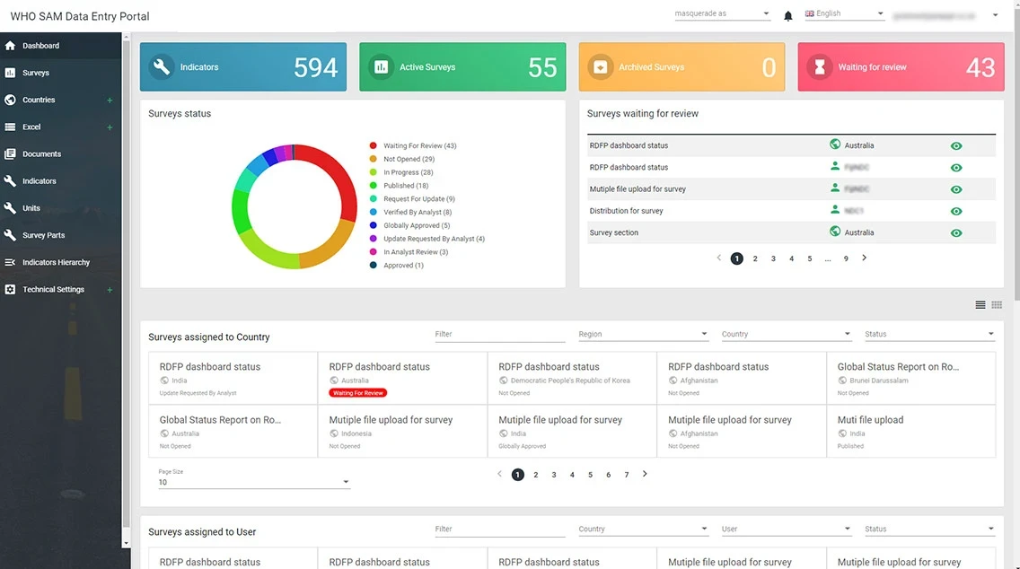
Task: Open Indicators in the sidebar
Action: click(x=60, y=180)
